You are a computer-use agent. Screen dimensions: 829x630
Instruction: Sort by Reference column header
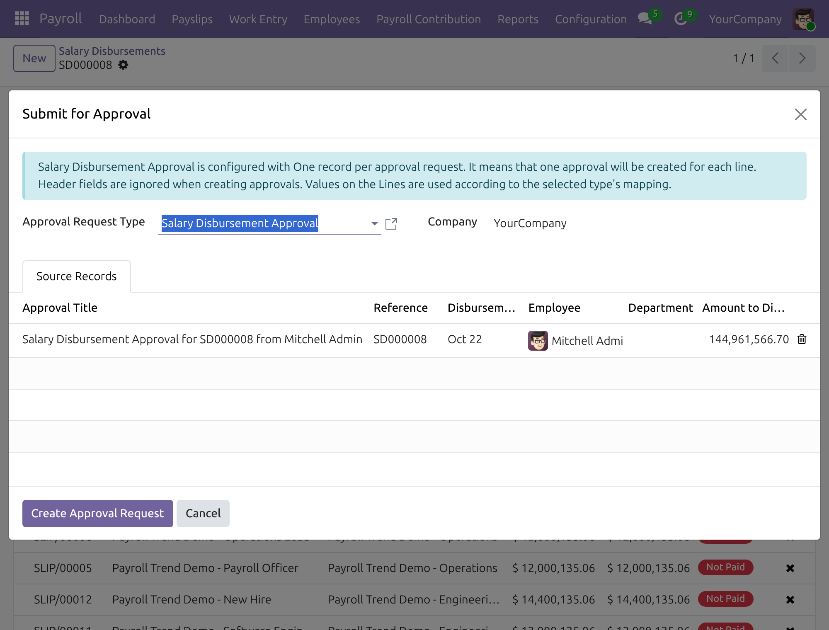pyautogui.click(x=400, y=308)
